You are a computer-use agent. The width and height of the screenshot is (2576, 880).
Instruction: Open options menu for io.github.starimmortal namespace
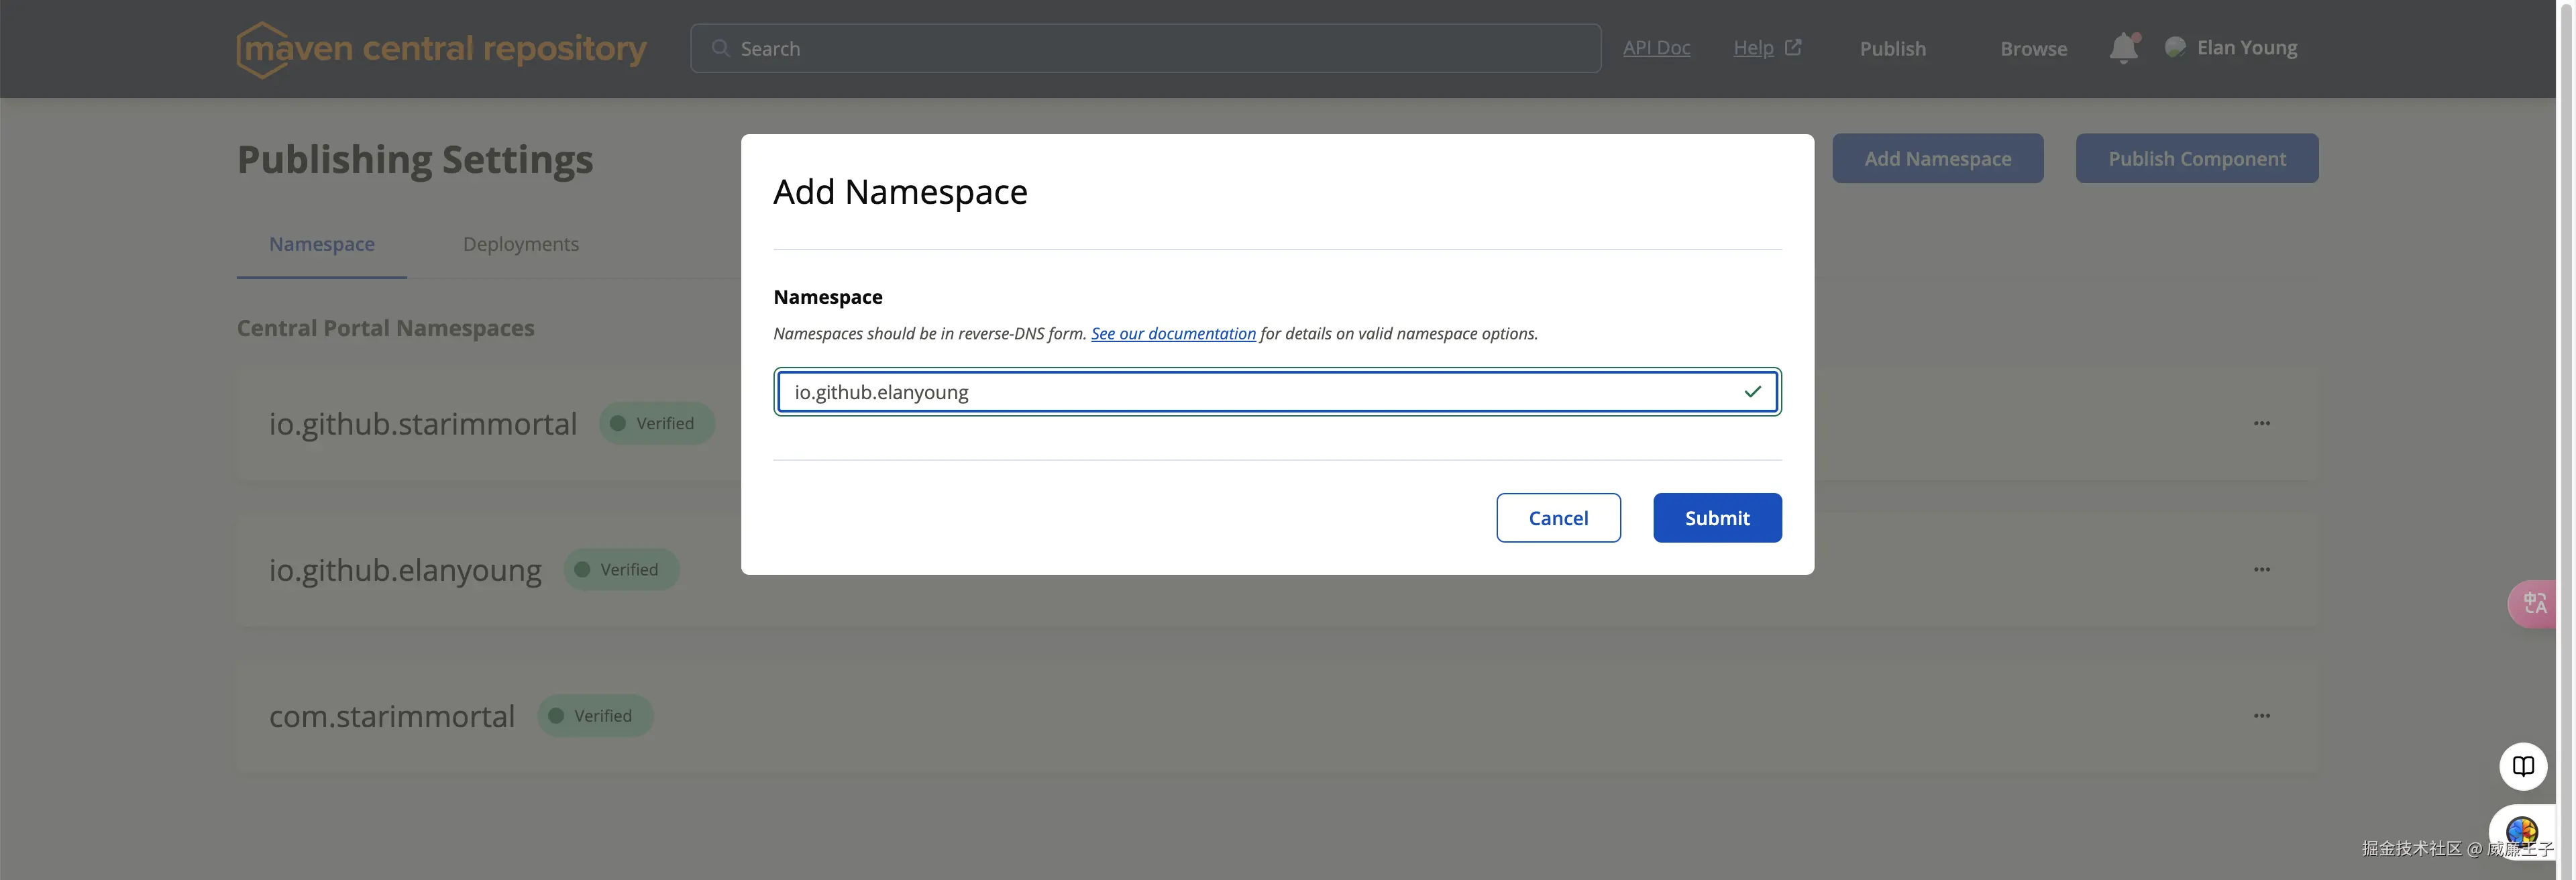coord(2263,423)
